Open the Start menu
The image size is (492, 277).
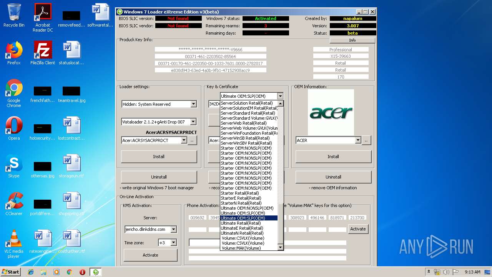(x=10, y=272)
